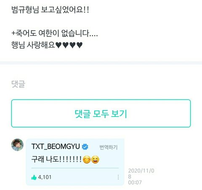The image size is (202, 190).
Task: Click the TXT_BEOMGYU username
Action: click(56, 147)
